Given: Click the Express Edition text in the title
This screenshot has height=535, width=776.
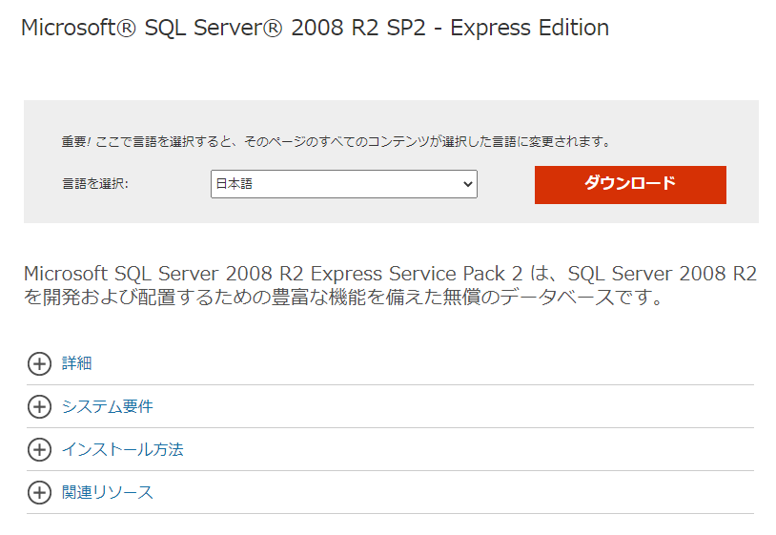Looking at the screenshot, I should (x=529, y=28).
